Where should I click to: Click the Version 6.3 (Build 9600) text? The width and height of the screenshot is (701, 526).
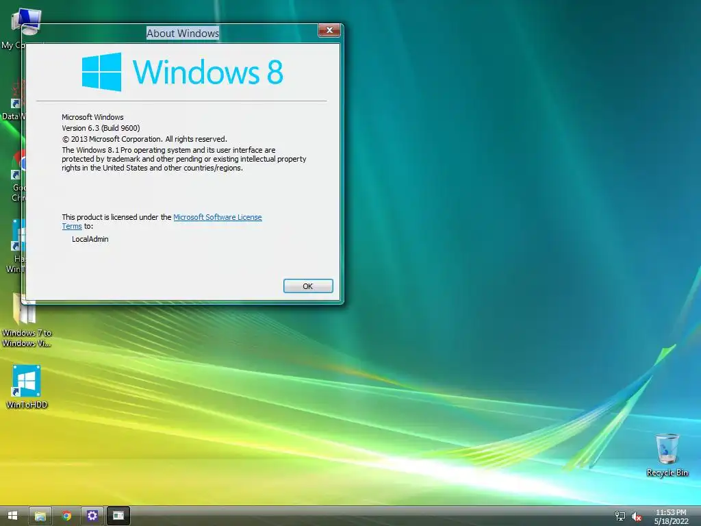101,128
